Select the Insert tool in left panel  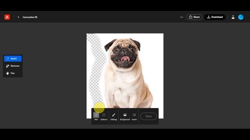coord(13,59)
